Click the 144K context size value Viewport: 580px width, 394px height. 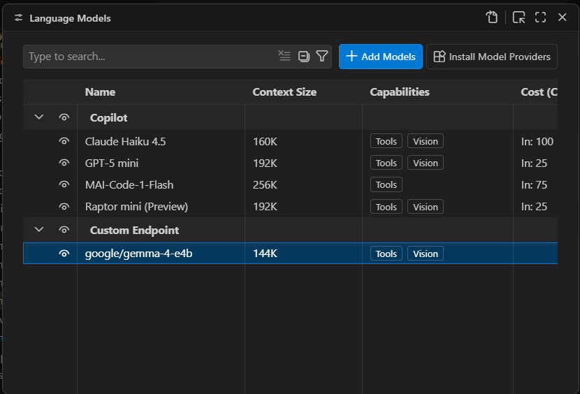tap(265, 254)
